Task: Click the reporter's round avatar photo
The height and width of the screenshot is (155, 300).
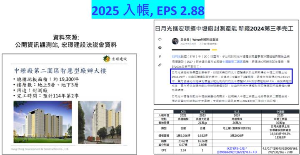Action: coord(175,41)
